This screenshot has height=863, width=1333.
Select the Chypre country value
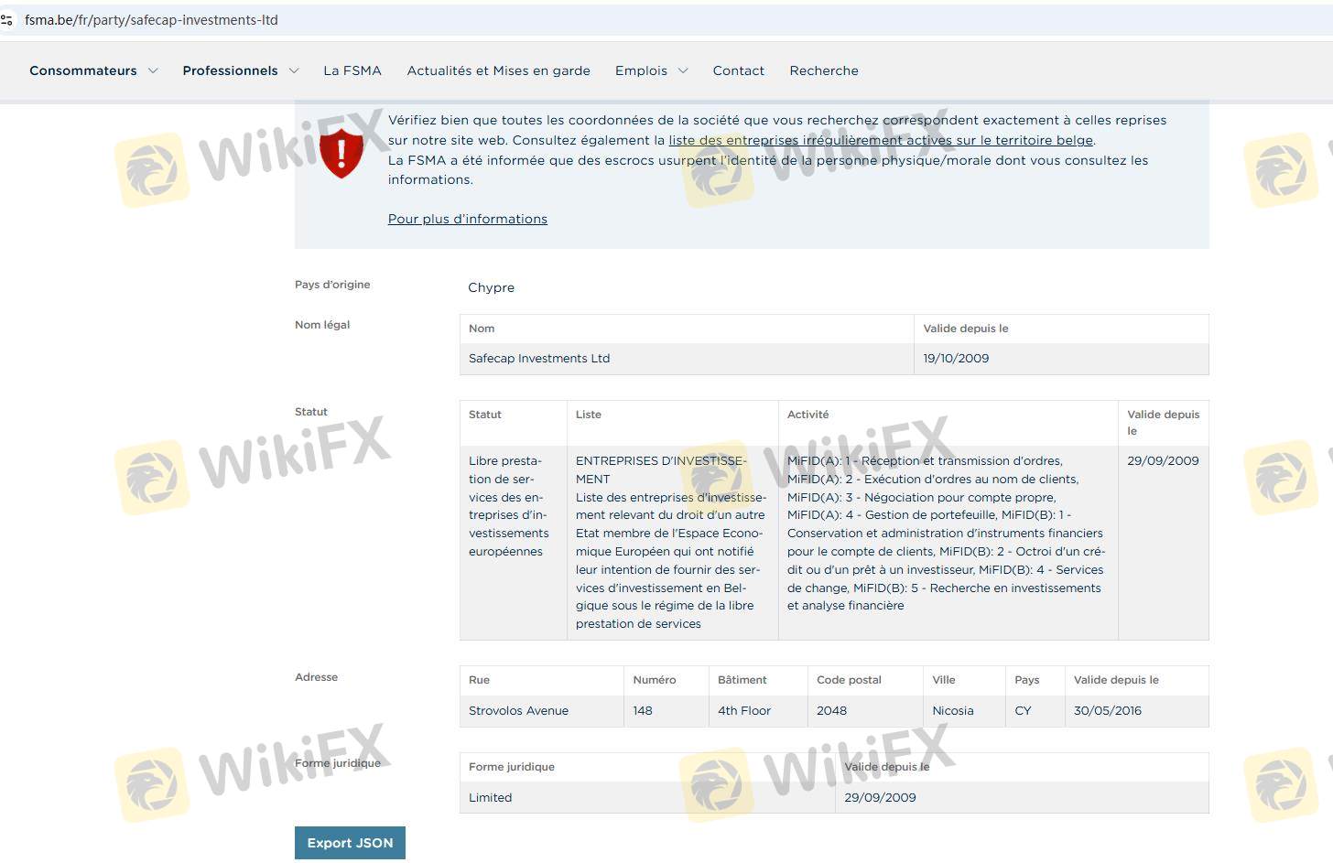tap(492, 287)
